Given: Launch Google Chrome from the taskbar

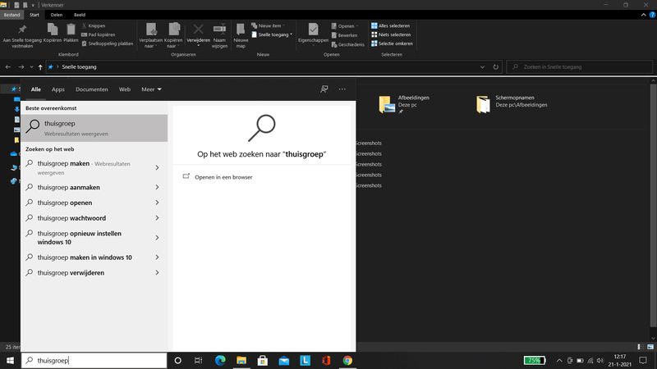Looking at the screenshot, I should (x=347, y=361).
